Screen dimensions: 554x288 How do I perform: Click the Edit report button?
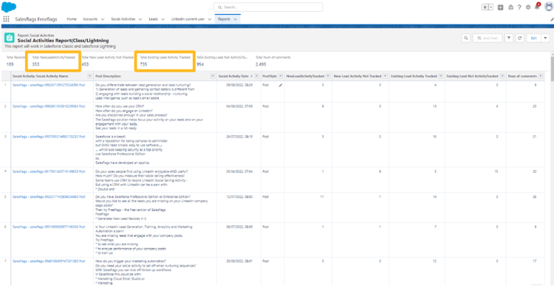534,38
